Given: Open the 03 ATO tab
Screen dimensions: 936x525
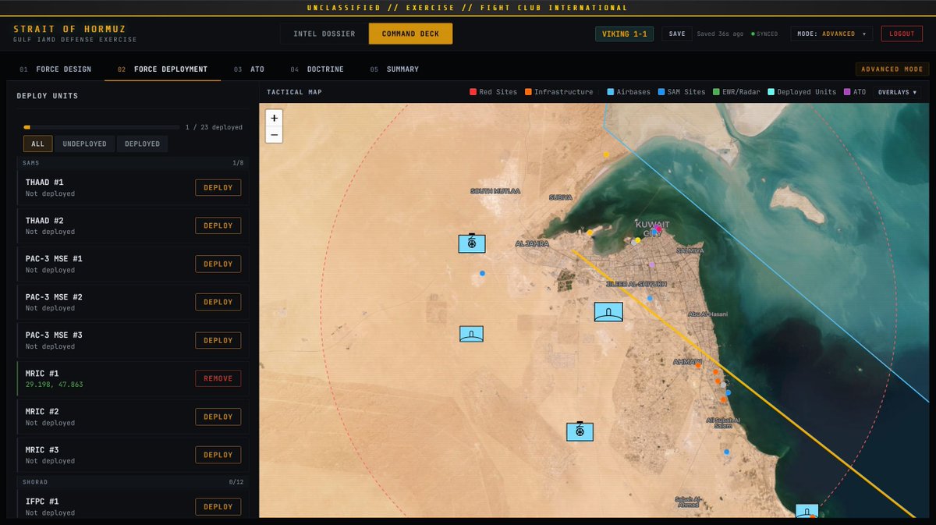Looking at the screenshot, I should [249, 69].
